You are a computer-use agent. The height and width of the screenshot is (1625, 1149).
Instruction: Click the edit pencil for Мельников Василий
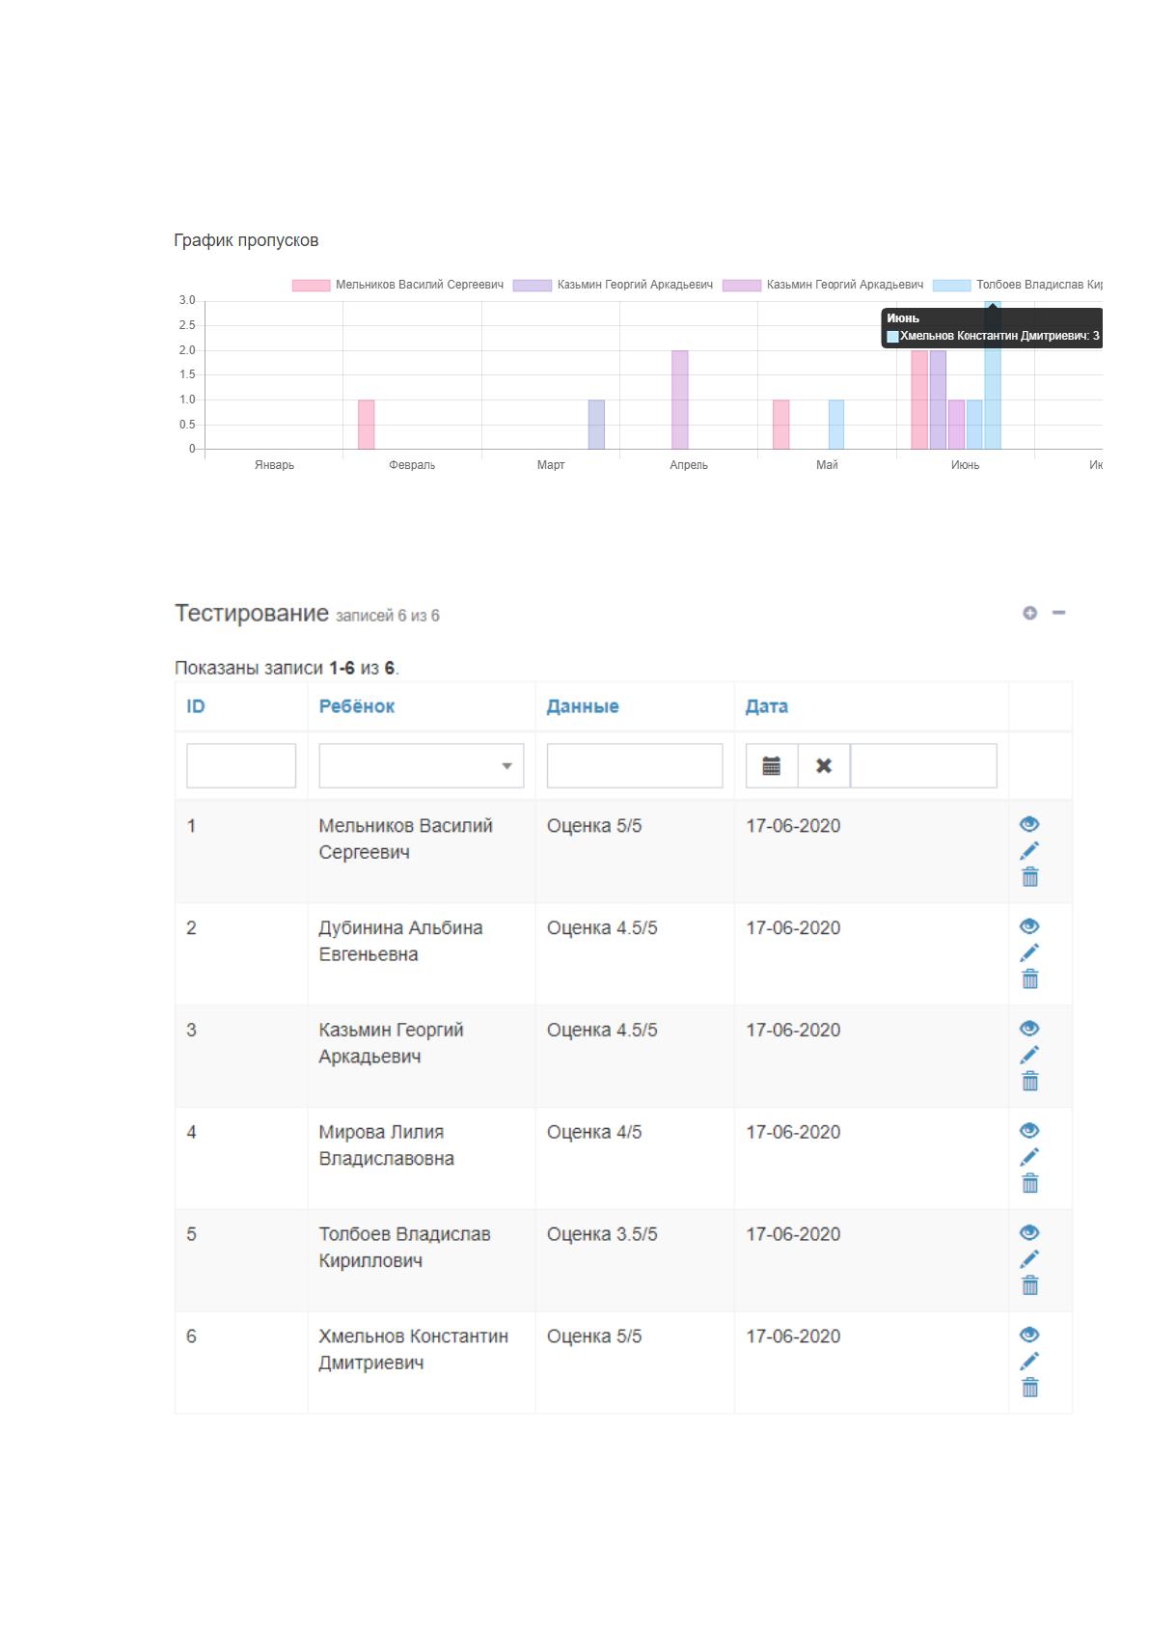point(1029,850)
